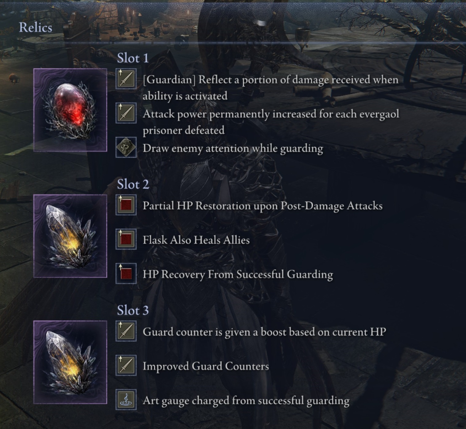Click red square icon beside Partial HP Restoration

pos(126,205)
